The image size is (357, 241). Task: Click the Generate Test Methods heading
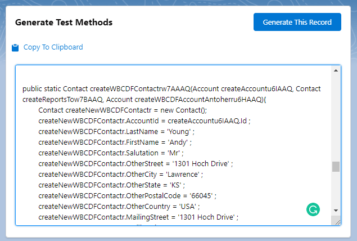[x=64, y=23]
